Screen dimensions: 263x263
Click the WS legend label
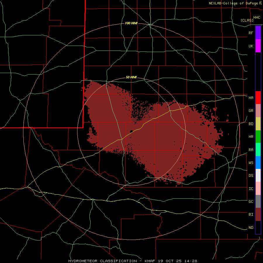click(x=251, y=163)
